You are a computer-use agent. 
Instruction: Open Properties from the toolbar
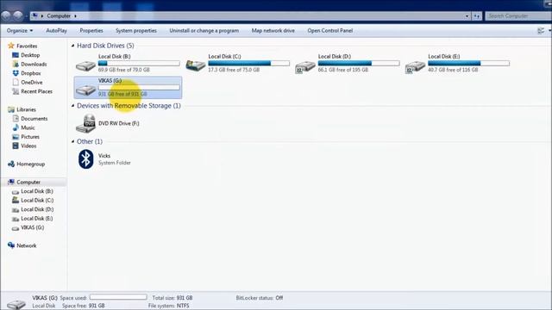pyautogui.click(x=91, y=31)
